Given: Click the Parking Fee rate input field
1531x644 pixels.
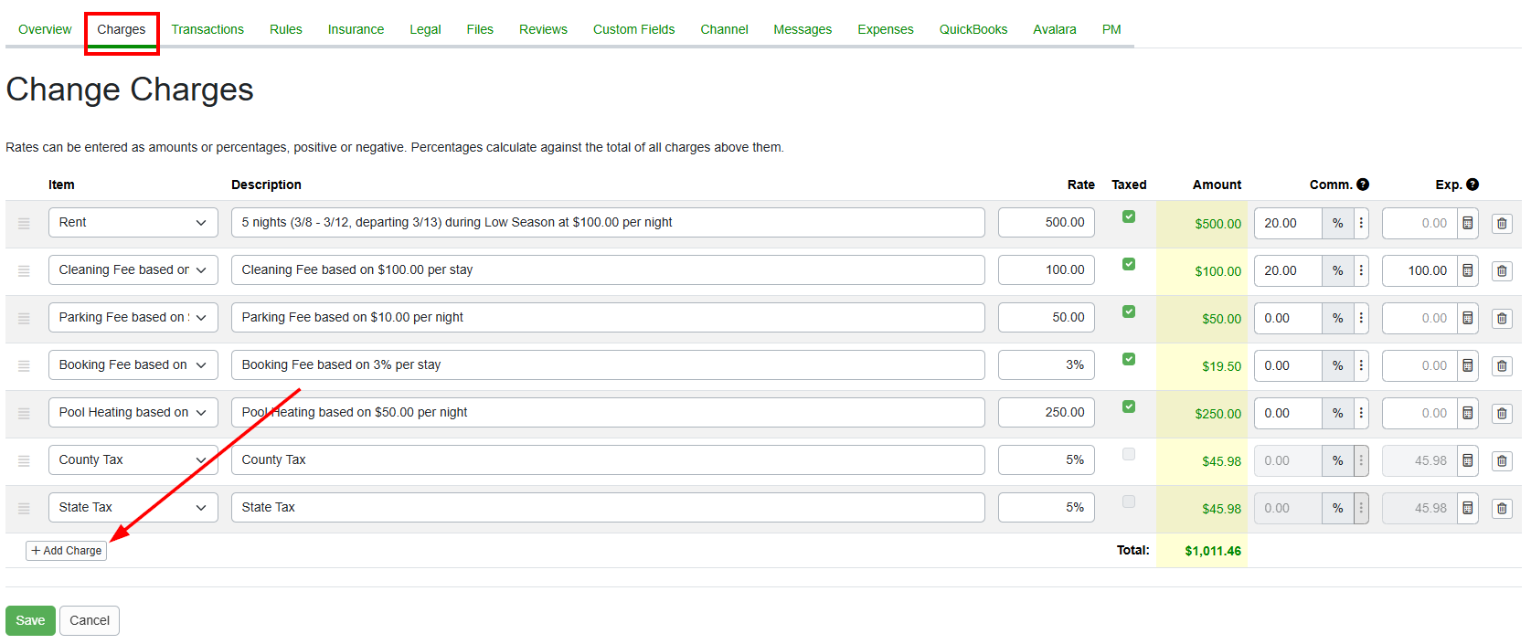Looking at the screenshot, I should tap(1046, 318).
